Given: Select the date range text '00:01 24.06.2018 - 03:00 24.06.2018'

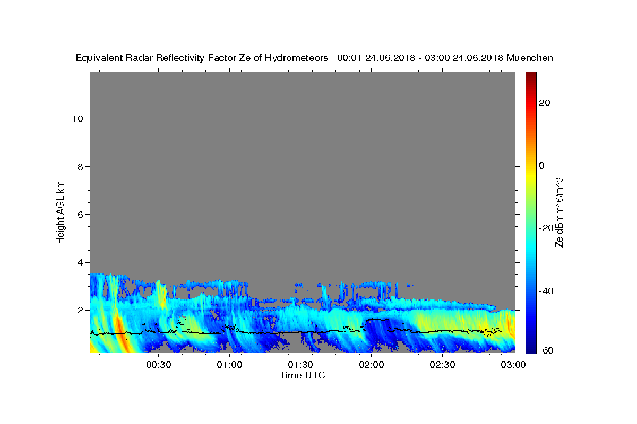Looking at the screenshot, I should click(x=420, y=58).
